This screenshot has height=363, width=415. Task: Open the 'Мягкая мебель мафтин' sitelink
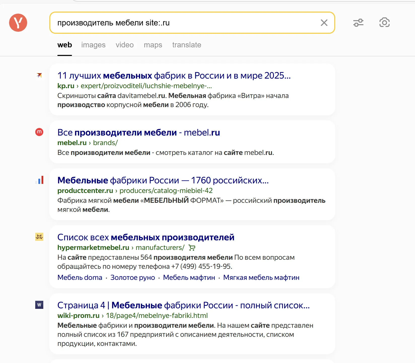click(x=261, y=278)
